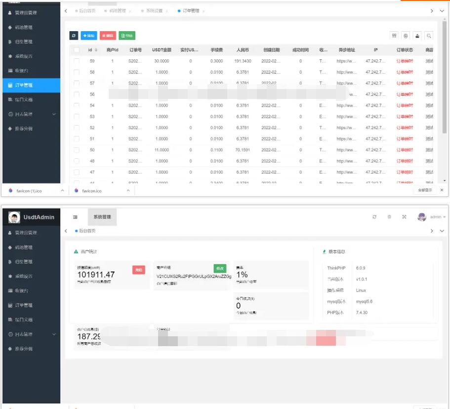
Task: Switch to the 系统设置 tab
Action: coord(154,10)
